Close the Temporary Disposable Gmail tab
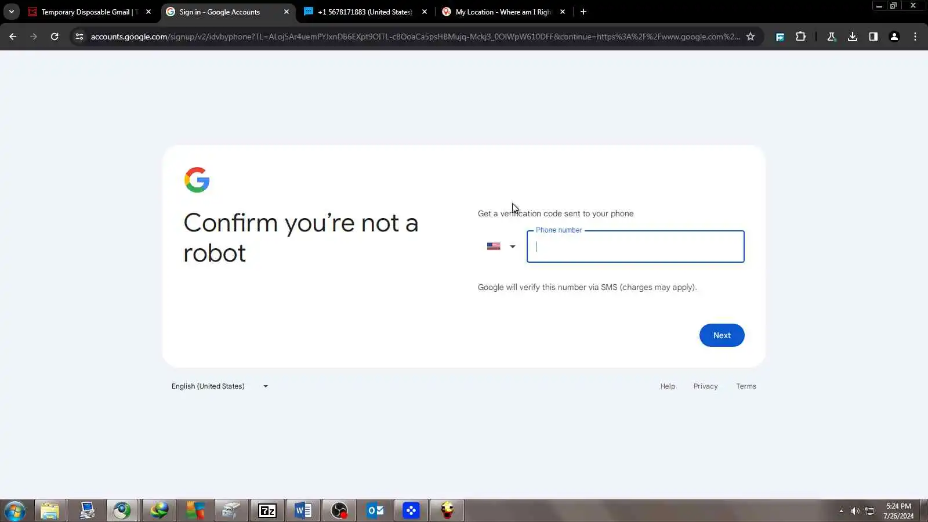Viewport: 928px width, 522px height. click(148, 12)
